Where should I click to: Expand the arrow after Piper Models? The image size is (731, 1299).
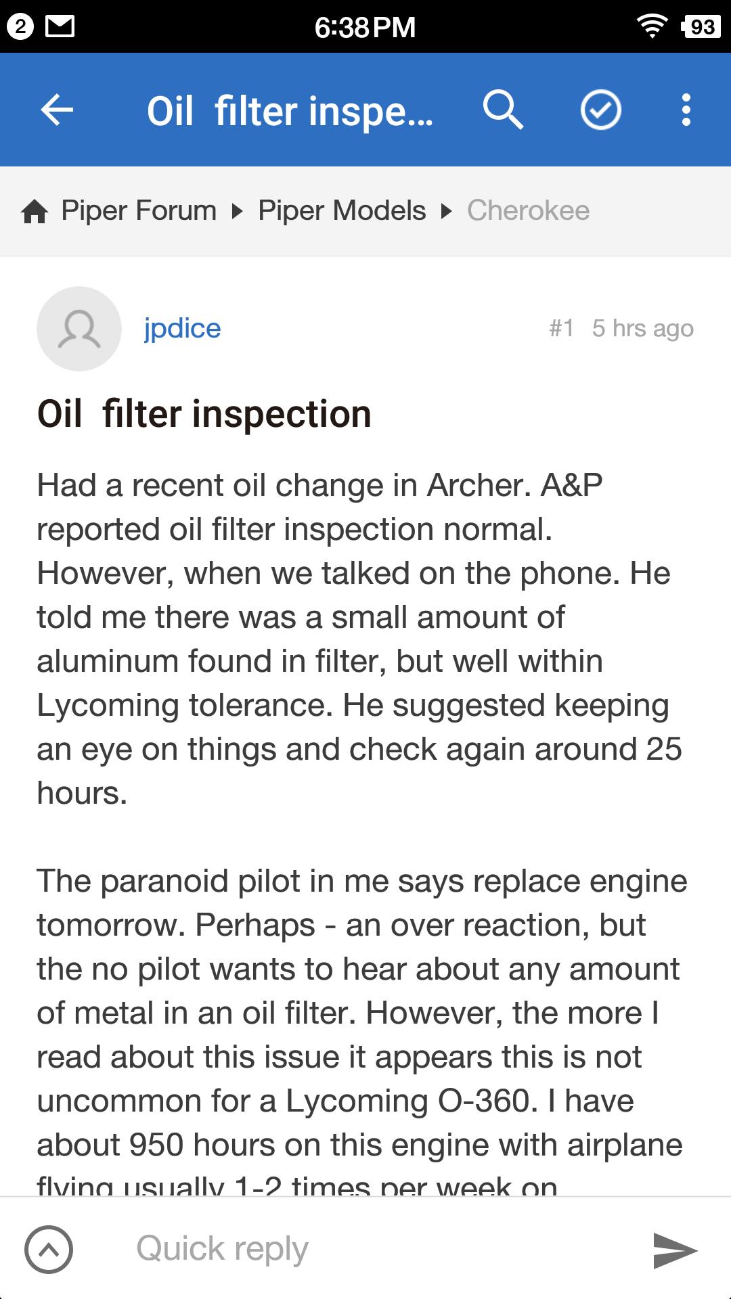point(446,210)
